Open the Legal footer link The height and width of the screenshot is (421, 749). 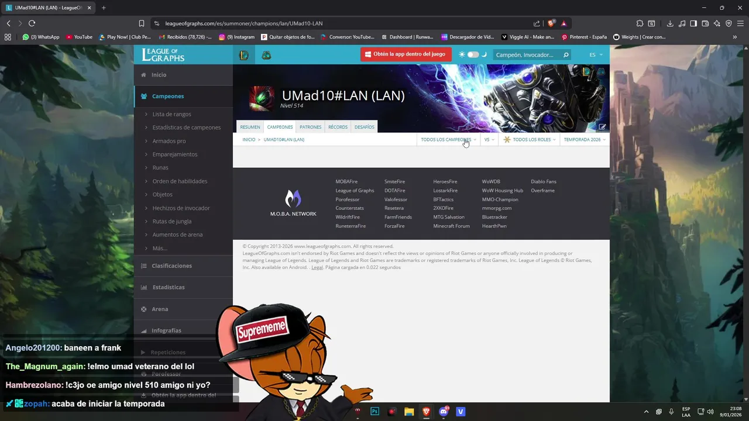(x=317, y=267)
